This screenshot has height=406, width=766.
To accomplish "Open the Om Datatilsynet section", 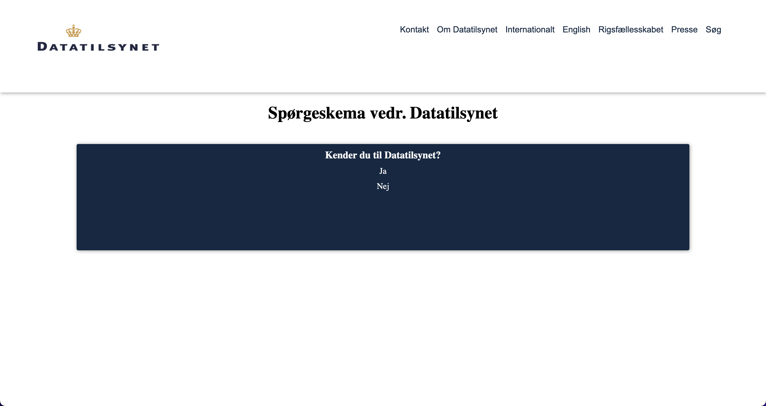I will click(x=467, y=29).
